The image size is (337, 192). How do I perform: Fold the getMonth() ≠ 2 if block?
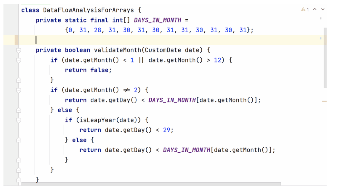18,90
